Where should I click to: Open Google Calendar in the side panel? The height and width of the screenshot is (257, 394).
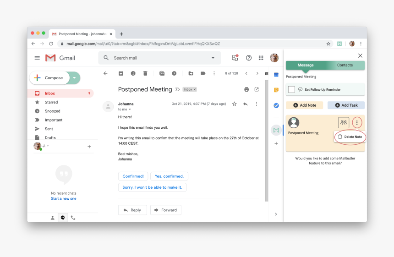276,75
